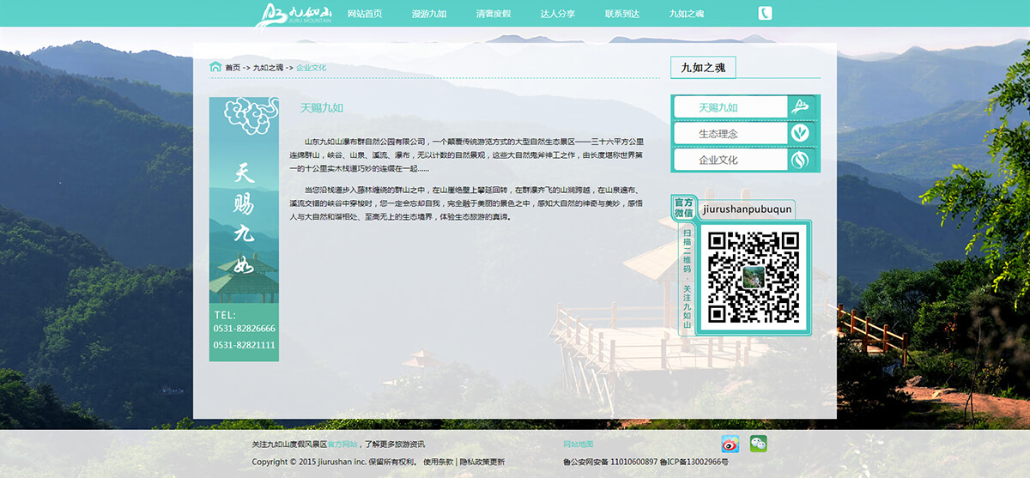This screenshot has height=478, width=1030.
Task: Select the 生态理念 sidebar entry
Action: point(718,134)
